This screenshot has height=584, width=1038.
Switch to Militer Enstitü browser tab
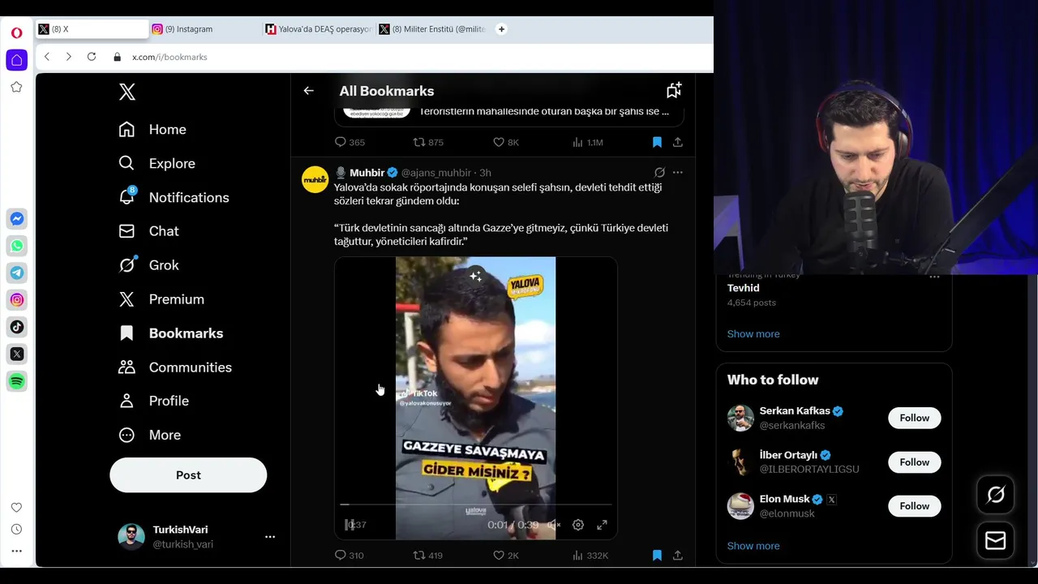pyautogui.click(x=431, y=29)
